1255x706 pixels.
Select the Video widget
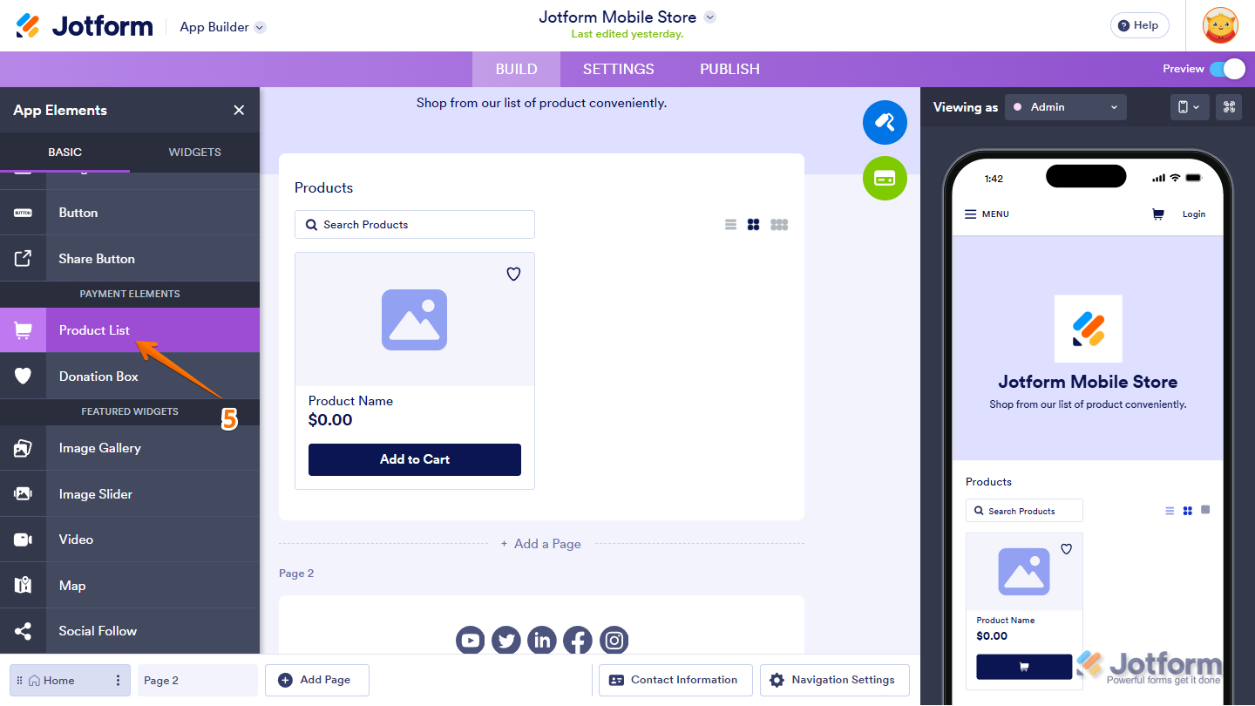tap(76, 539)
